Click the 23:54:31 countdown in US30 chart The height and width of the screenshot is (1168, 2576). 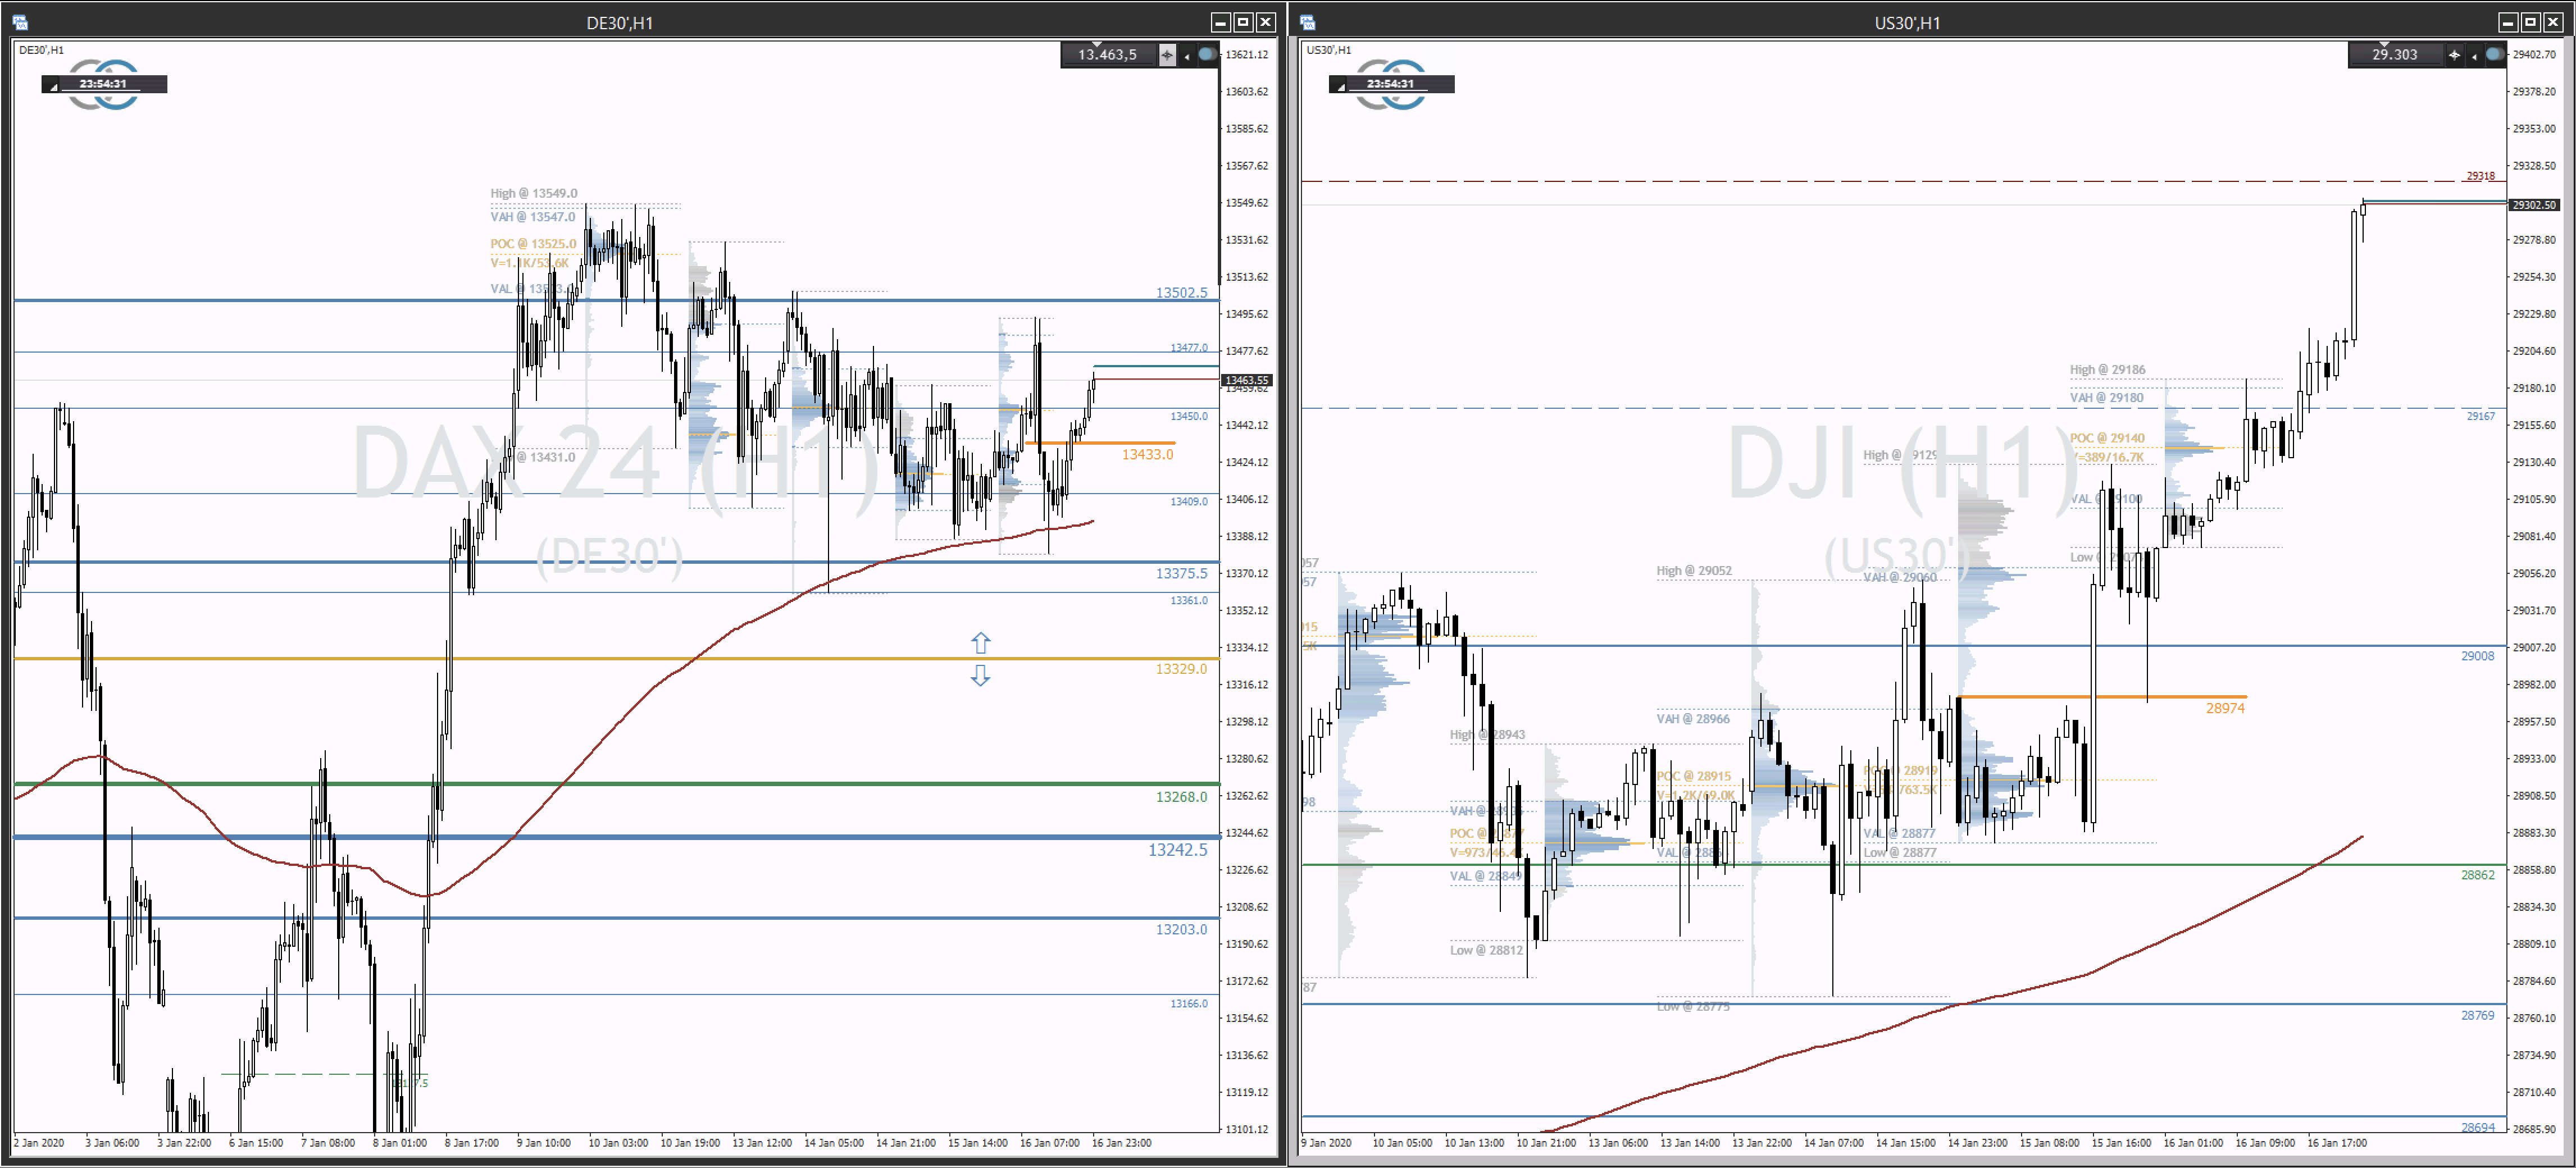(x=1390, y=84)
